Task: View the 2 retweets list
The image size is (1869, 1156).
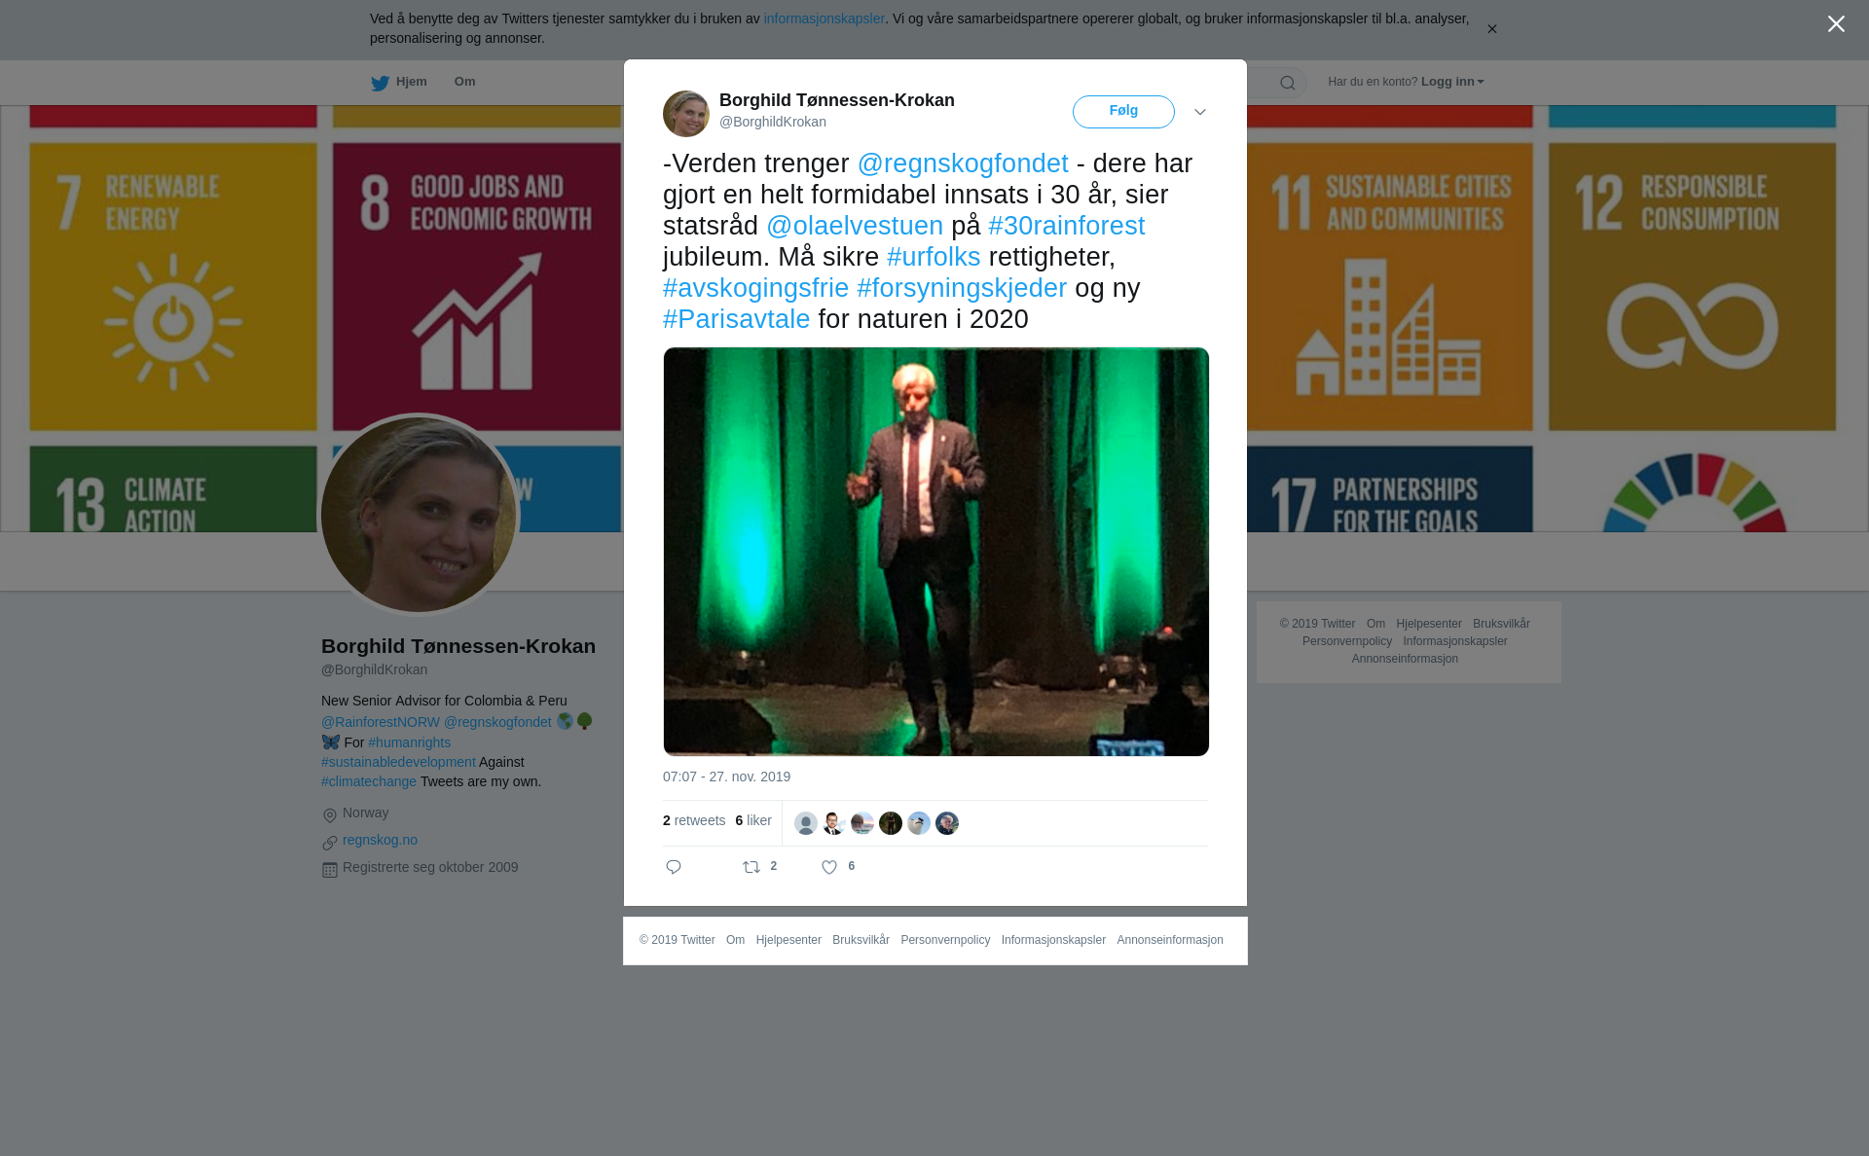Action: (x=694, y=820)
